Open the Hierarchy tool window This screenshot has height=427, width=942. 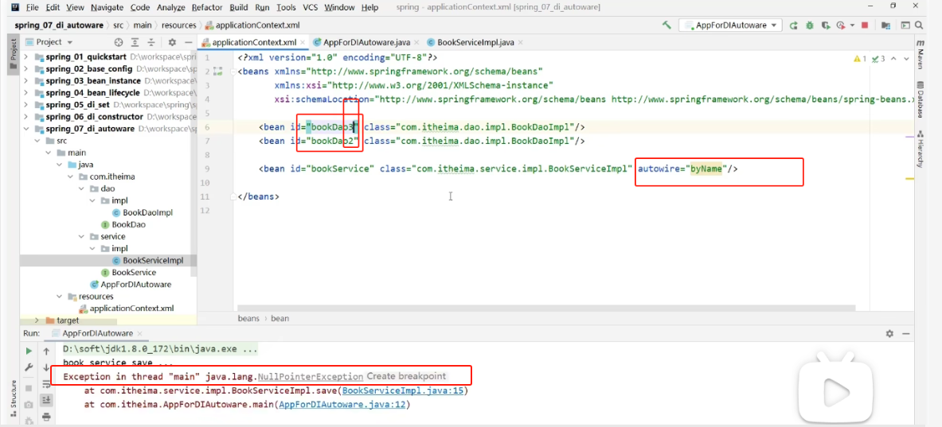pyautogui.click(x=920, y=147)
